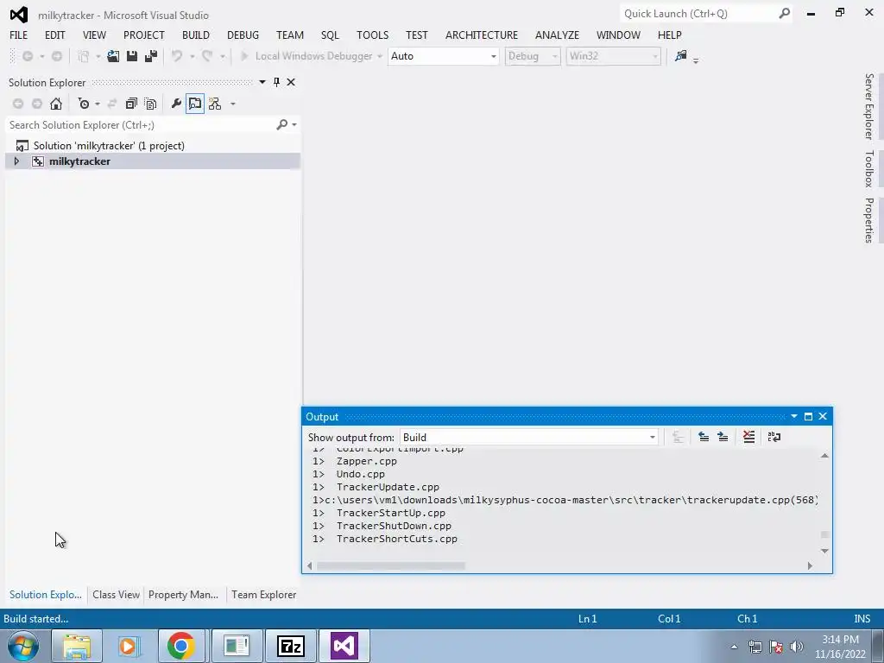The width and height of the screenshot is (884, 663).
Task: Open the Win32 platform dropdown
Action: 654,56
